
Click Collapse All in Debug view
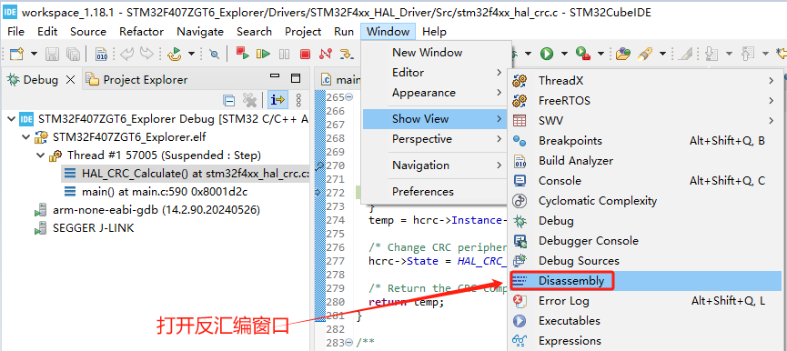click(x=229, y=101)
